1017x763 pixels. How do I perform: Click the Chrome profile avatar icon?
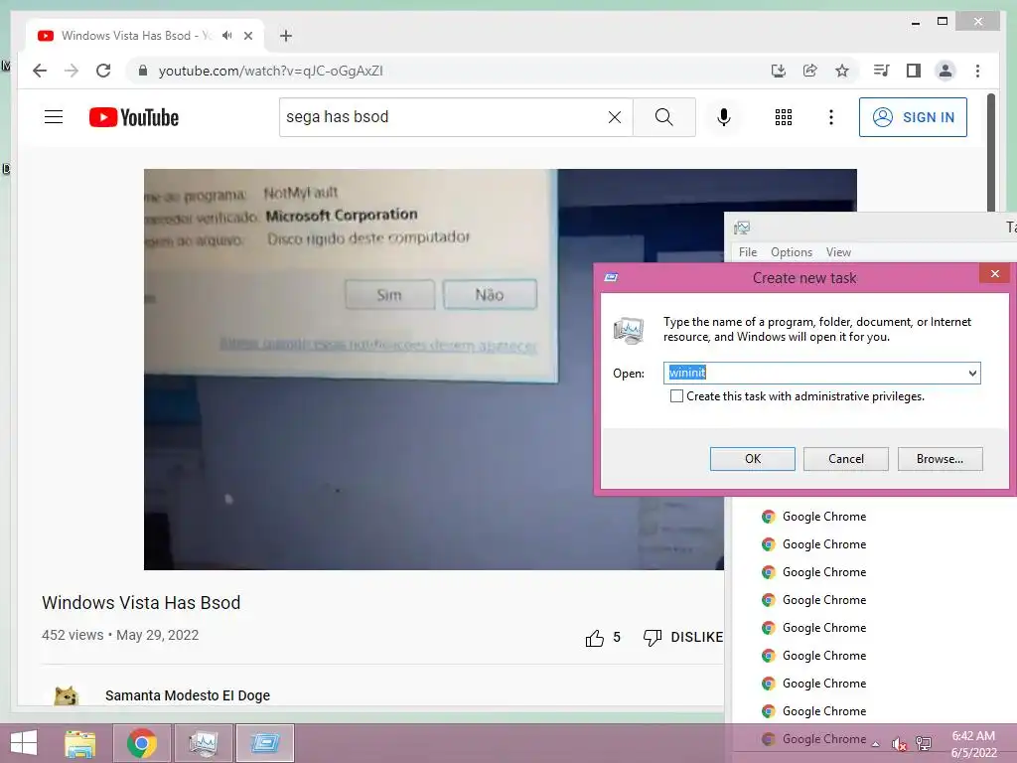(945, 71)
